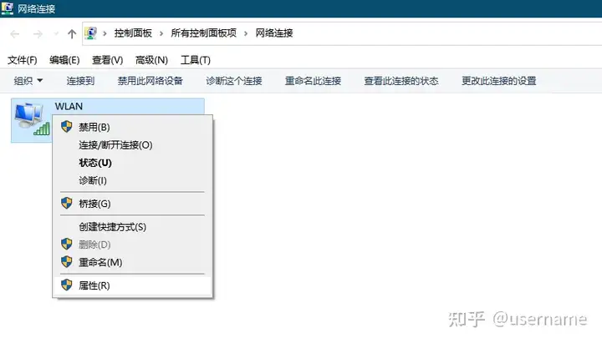The height and width of the screenshot is (343, 602).
Task: Click 网络连接 breadcrumb in address bar
Action: (x=274, y=33)
